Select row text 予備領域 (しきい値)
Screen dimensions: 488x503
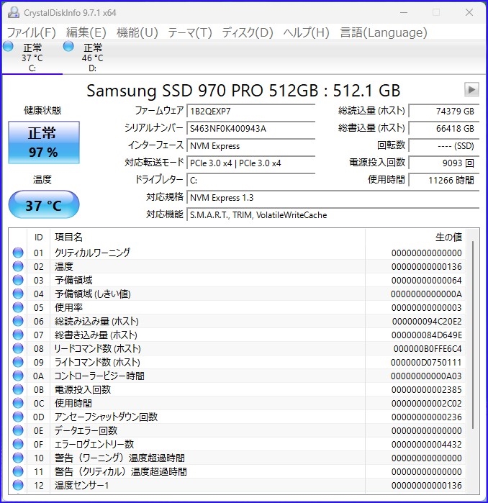tap(92, 294)
